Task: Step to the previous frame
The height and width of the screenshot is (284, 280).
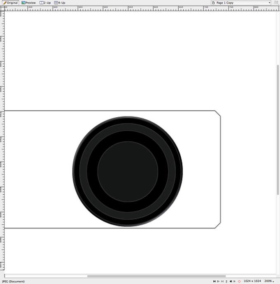Action: (x=231, y=281)
